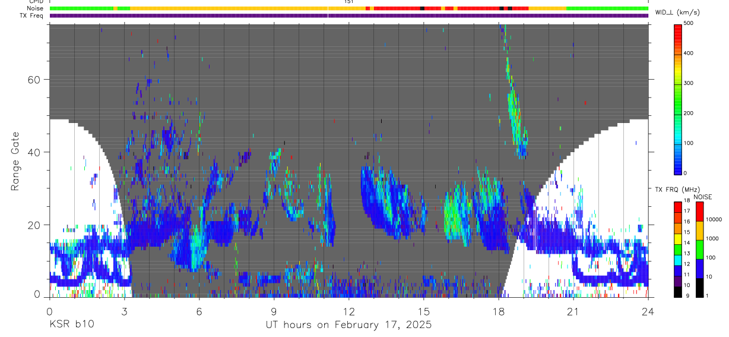
Task: Select the 'Range Gate' y-axis title
Action: tap(15, 162)
